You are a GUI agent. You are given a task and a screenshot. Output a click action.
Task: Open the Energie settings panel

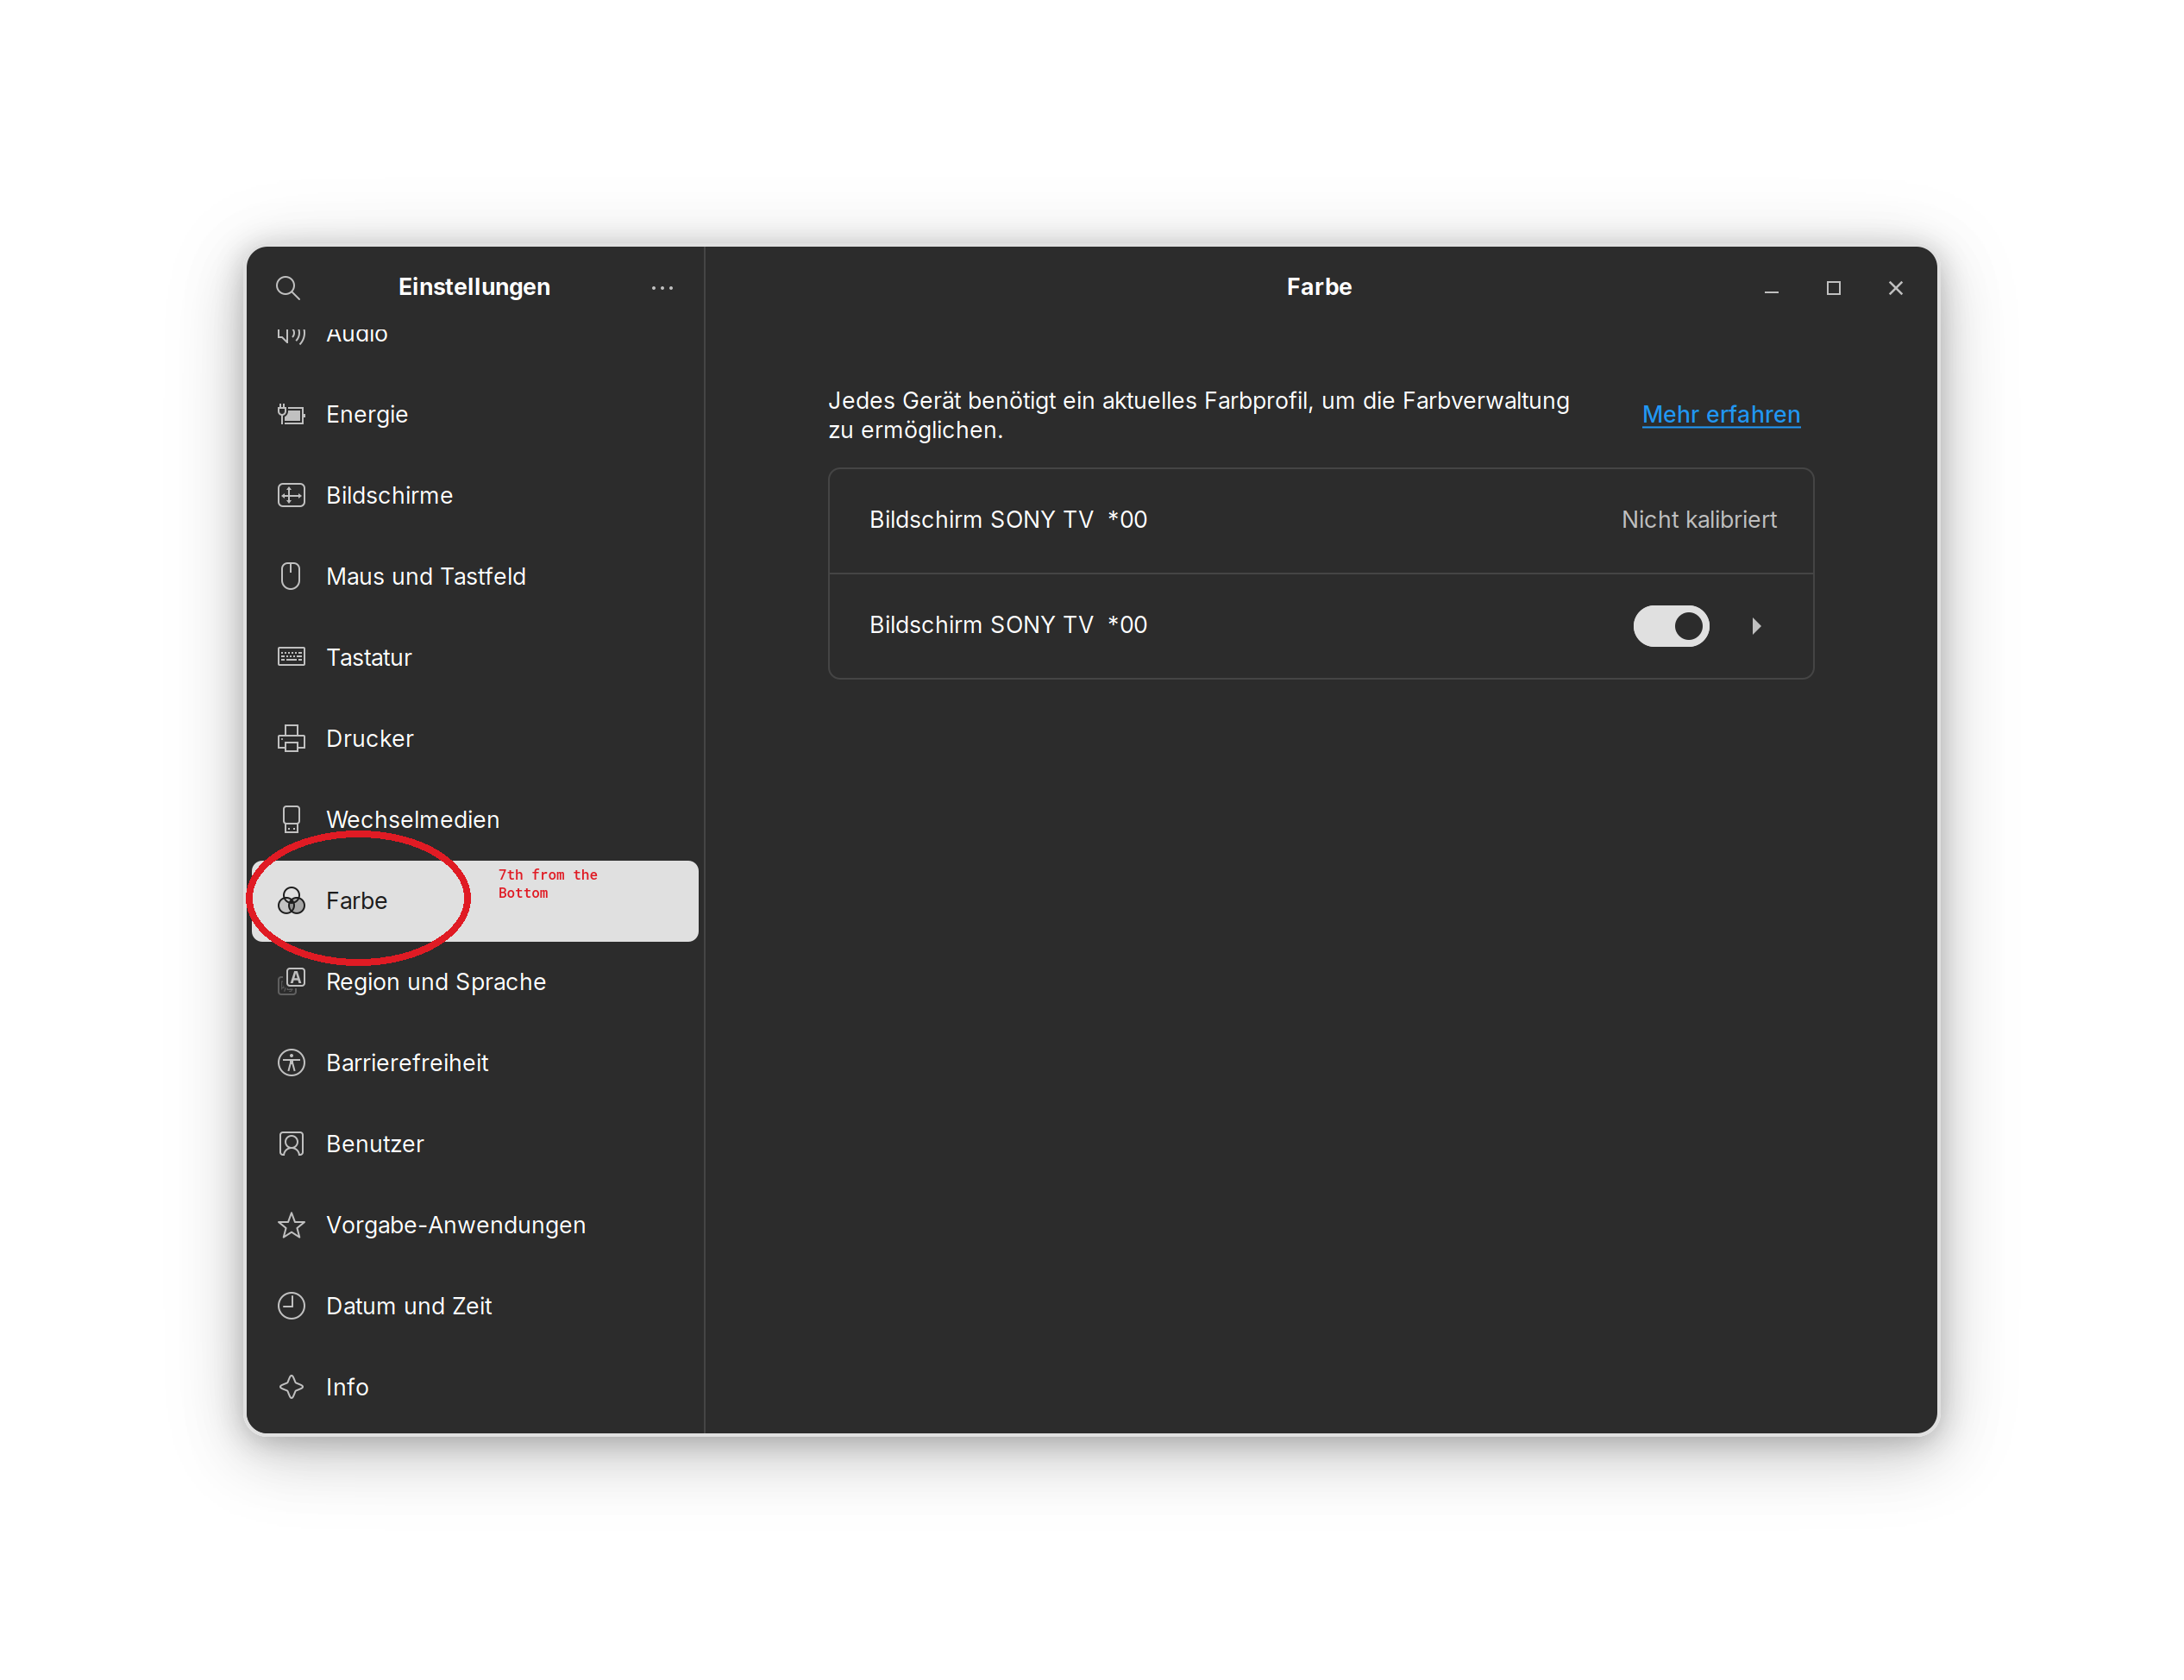[475, 414]
